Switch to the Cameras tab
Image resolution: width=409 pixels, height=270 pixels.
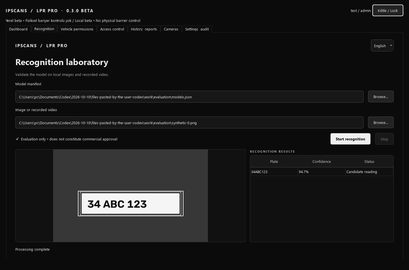pos(171,29)
